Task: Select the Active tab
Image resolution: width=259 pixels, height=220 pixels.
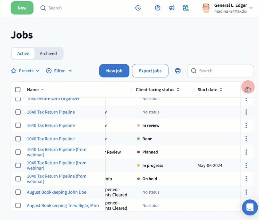Action: [23, 53]
